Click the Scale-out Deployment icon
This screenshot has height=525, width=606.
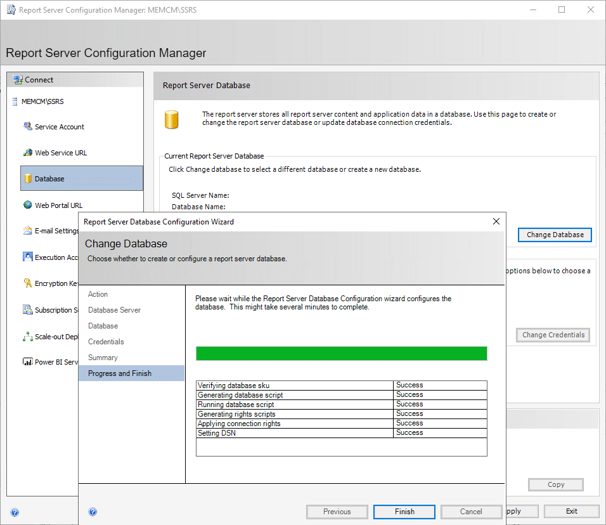[27, 337]
